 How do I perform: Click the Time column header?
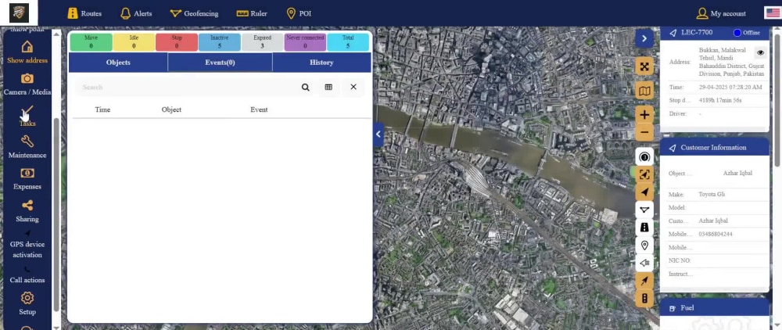(x=102, y=109)
